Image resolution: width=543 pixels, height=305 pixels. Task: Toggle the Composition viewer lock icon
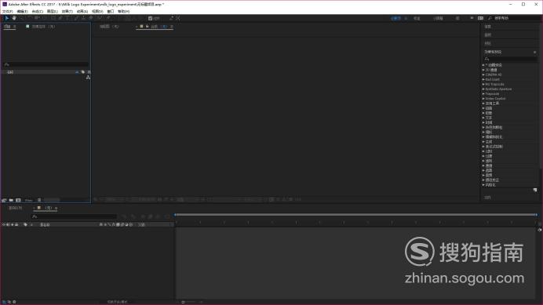pyautogui.click(x=148, y=27)
